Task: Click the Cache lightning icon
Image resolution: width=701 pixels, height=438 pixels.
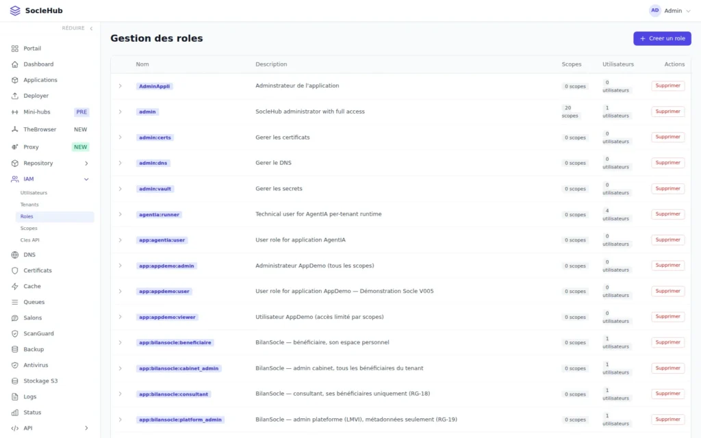Action: click(15, 286)
